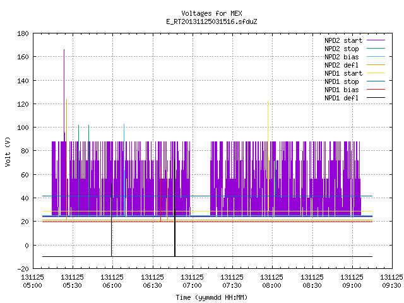Image resolution: width=404 pixels, height=303 pixels.
Task: Click the file name E_RT20131125031516.sfduZ subtitle
Action: tap(211, 21)
